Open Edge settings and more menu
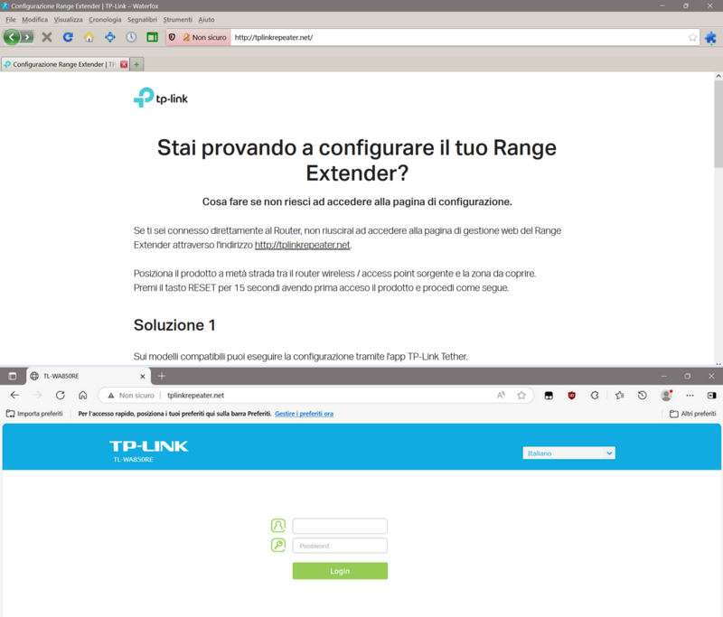The height and width of the screenshot is (617, 723). click(x=690, y=396)
